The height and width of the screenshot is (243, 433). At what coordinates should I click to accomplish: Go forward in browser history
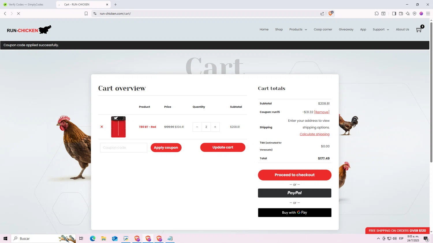point(12,14)
